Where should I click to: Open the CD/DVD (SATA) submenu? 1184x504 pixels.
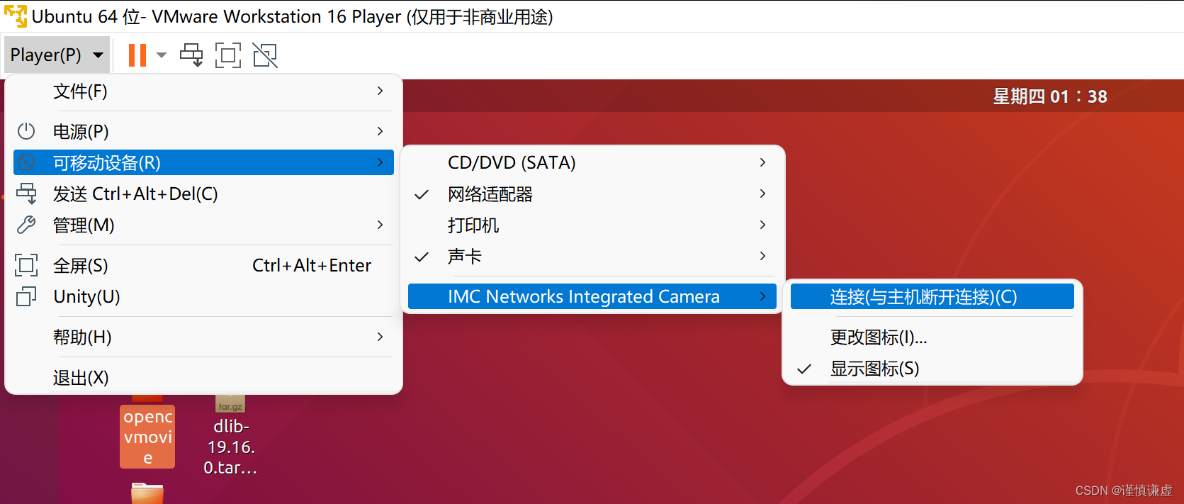coord(592,162)
